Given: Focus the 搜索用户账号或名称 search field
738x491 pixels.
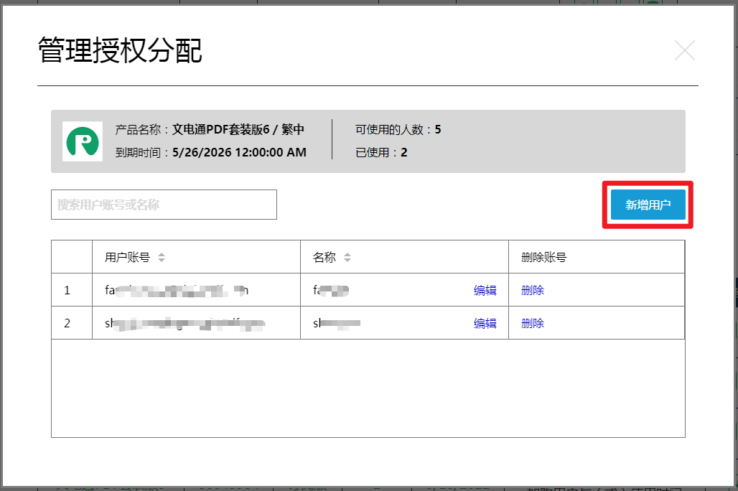Looking at the screenshot, I should [x=164, y=205].
